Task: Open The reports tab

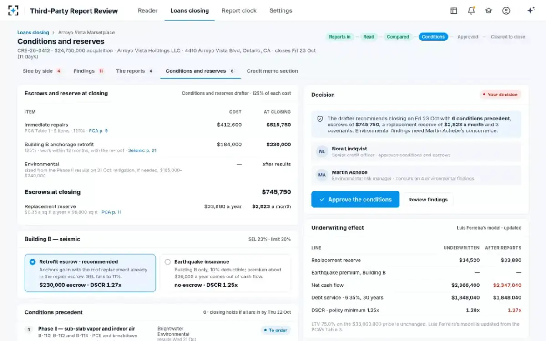Action: coord(134,71)
